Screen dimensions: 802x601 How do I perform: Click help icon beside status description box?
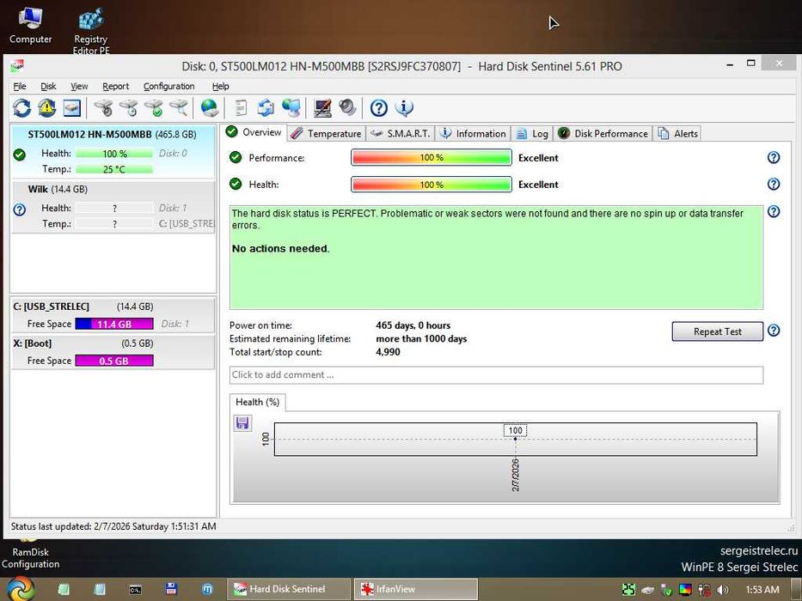click(774, 211)
